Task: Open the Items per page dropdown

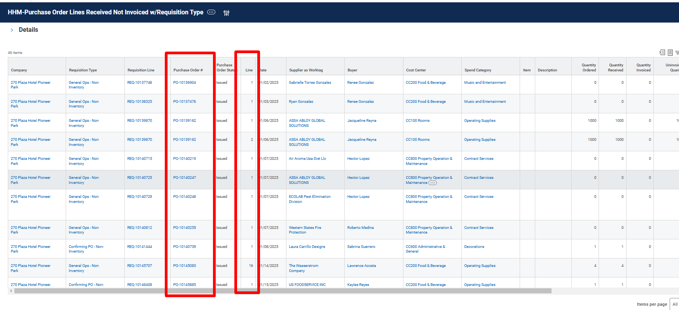Action: [675, 304]
